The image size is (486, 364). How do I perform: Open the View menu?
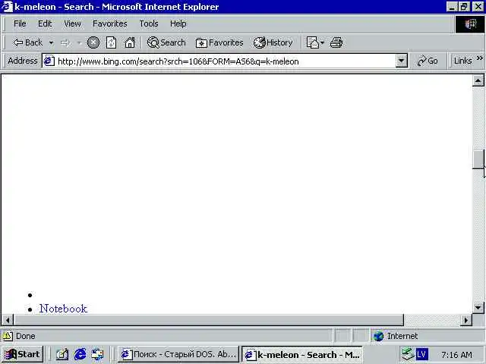72,24
